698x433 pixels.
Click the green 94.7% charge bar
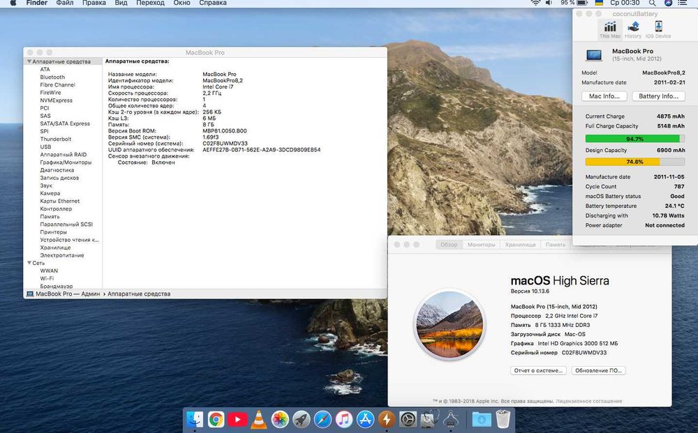point(634,139)
